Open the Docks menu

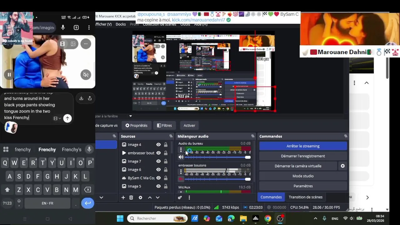click(x=121, y=24)
